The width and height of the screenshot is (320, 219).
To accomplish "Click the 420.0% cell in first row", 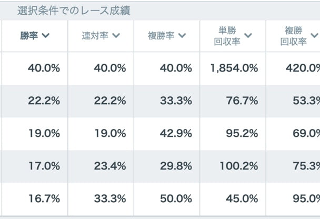I will pyautogui.click(x=302, y=68).
